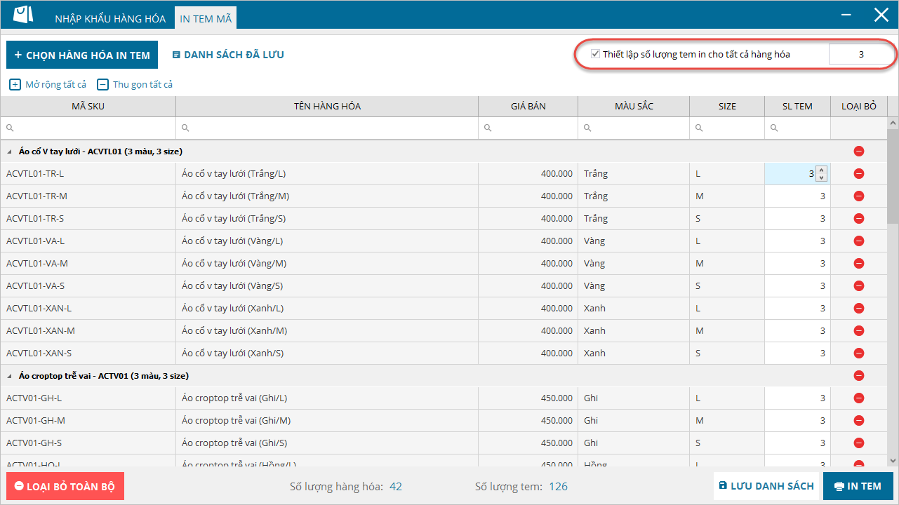899x505 pixels.
Task: Remove the ACVTL01-TR-L row from list
Action: 858,174
